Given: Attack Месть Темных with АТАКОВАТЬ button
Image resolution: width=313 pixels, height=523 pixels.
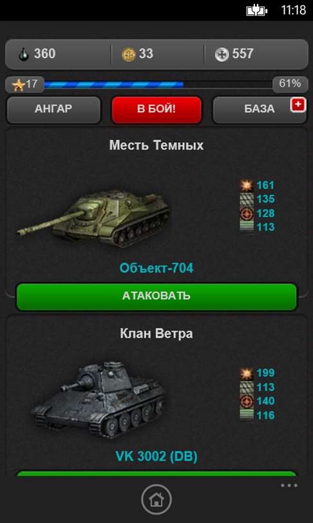Looking at the screenshot, I should [156, 296].
